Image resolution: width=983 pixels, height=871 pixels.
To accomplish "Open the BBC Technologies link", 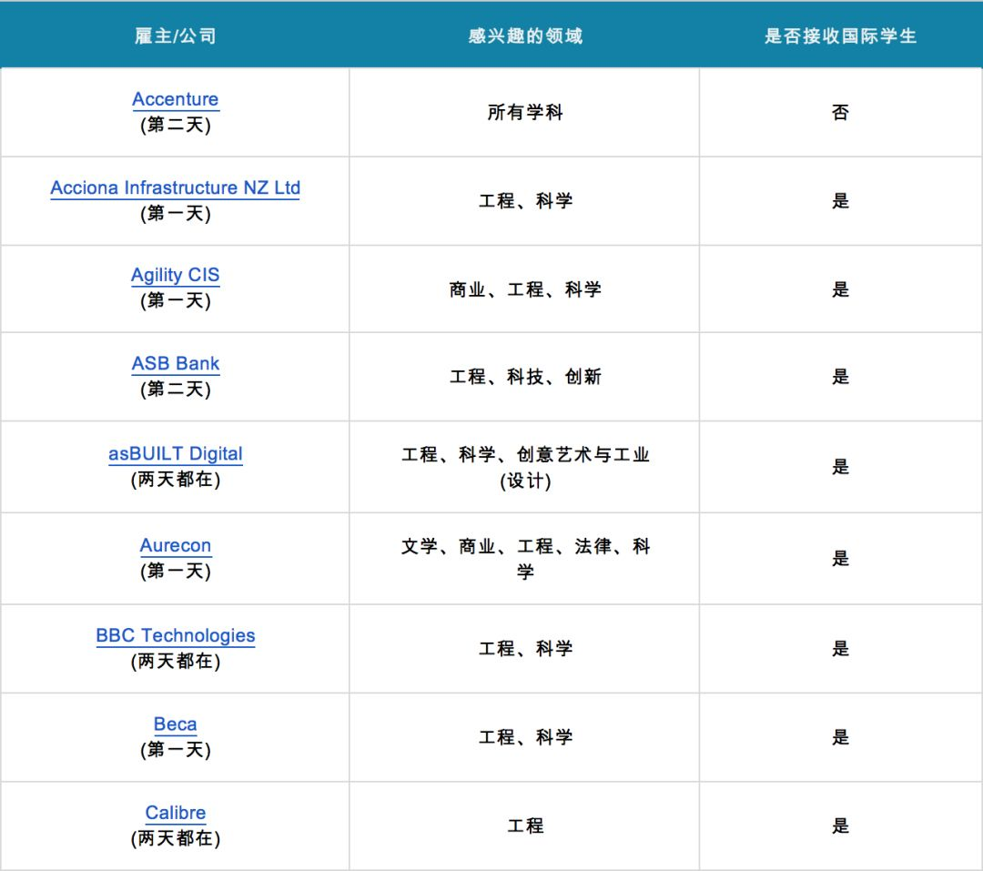I will [x=176, y=635].
